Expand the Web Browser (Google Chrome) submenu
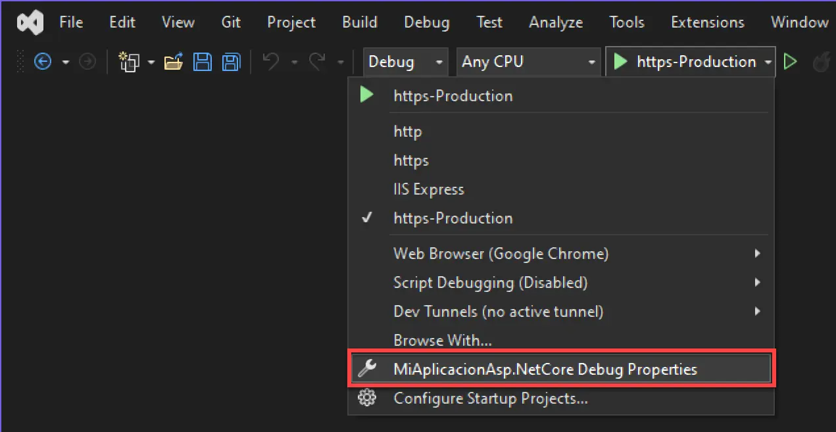The height and width of the screenshot is (432, 836). tap(501, 253)
